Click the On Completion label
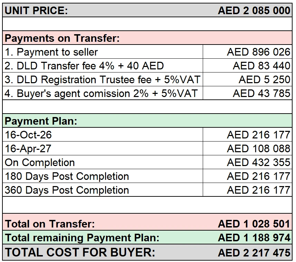The width and height of the screenshot is (296, 262). [40, 162]
